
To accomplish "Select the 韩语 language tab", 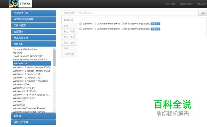I will coord(69,48).
